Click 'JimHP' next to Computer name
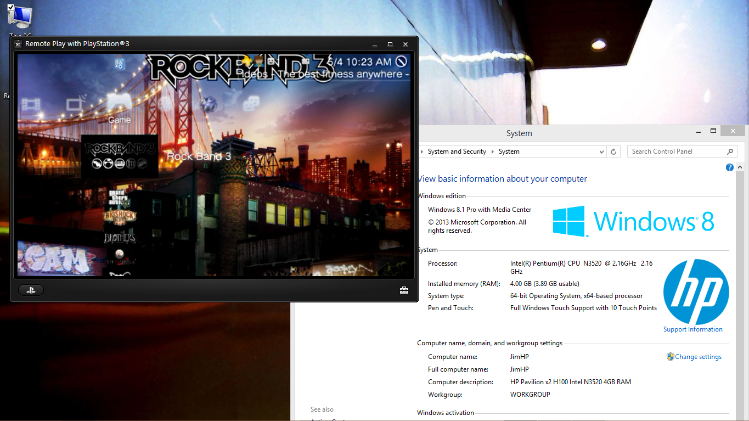This screenshot has height=421, width=749. 520,357
